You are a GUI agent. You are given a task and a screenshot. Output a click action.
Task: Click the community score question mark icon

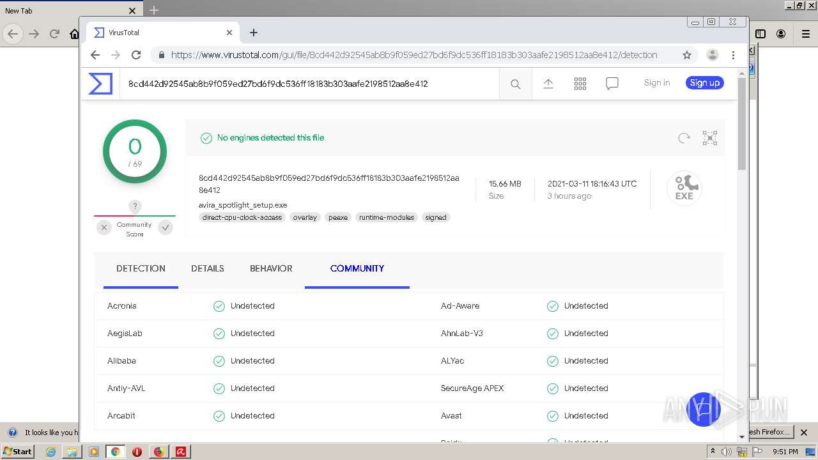click(134, 206)
